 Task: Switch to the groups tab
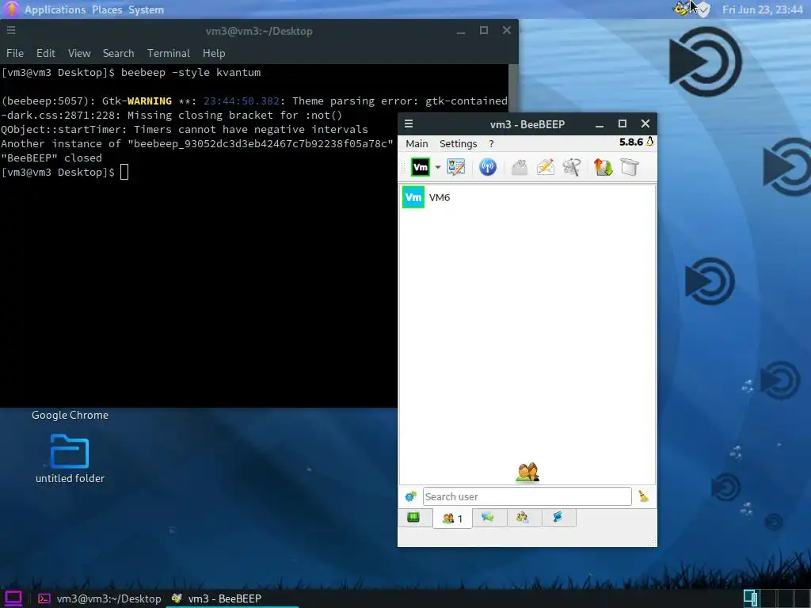pos(523,518)
